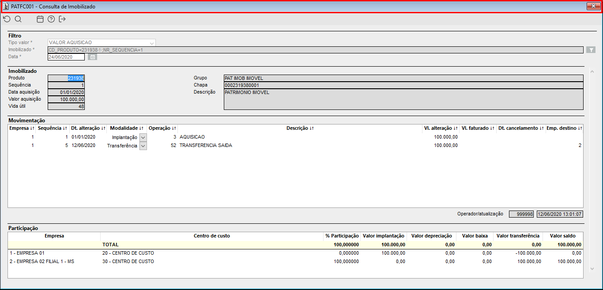Screen dimensions: 603x290
Task: Click the Valor depreciação column header
Action: (431, 236)
